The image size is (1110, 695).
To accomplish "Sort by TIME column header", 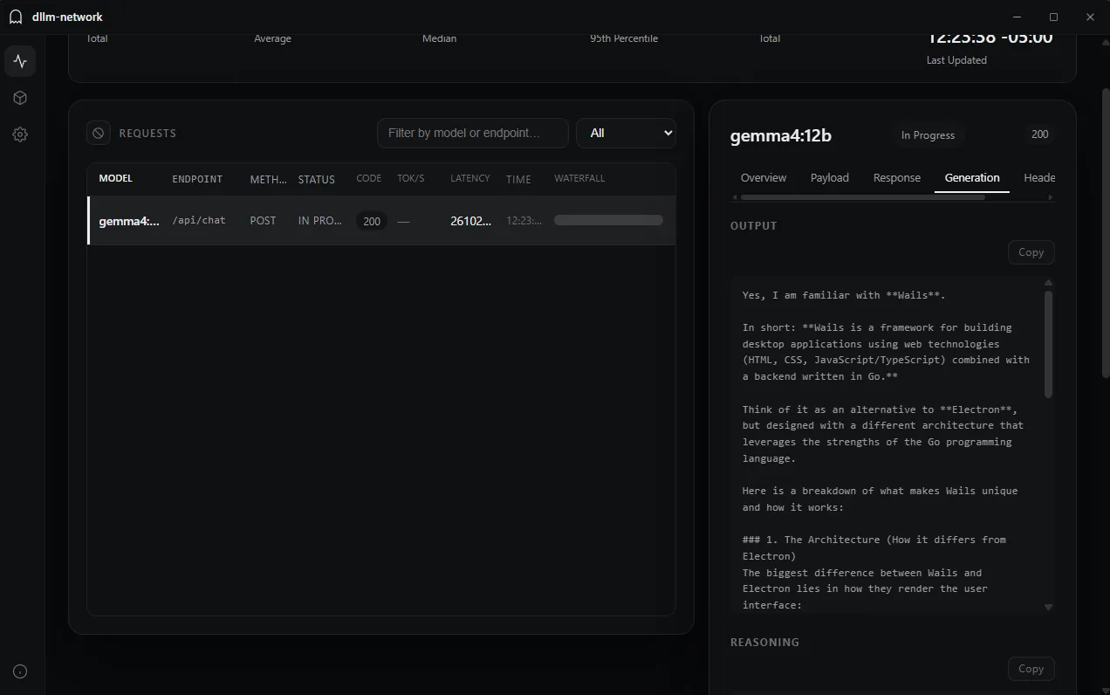I will pos(518,179).
